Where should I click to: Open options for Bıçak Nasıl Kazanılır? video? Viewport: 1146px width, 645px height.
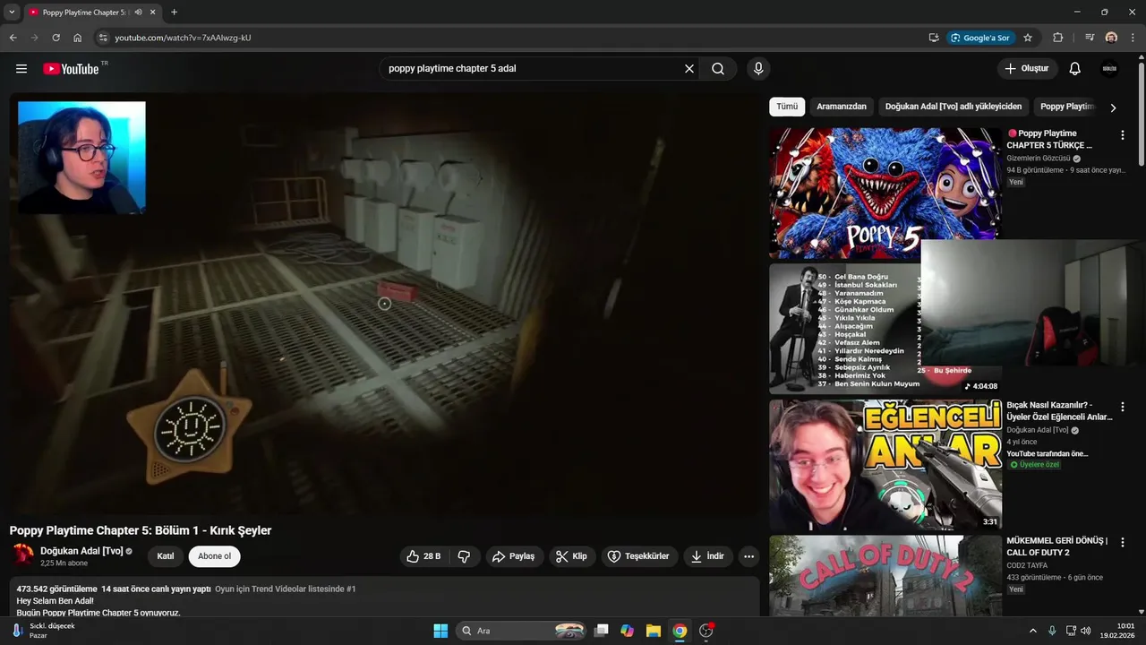click(x=1123, y=407)
